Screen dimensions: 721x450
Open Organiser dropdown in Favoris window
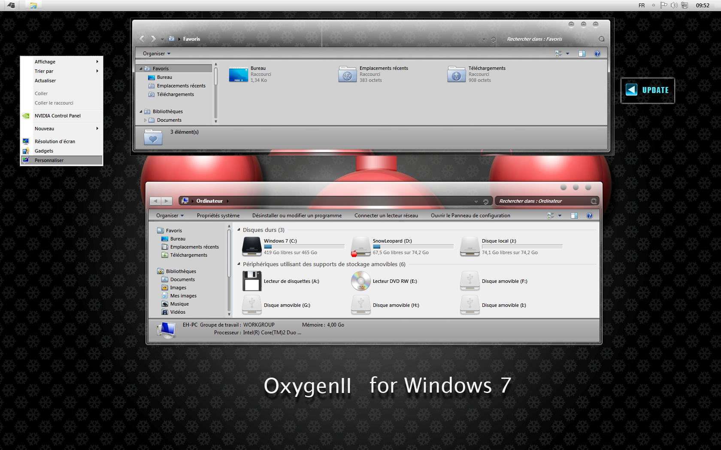pos(157,54)
